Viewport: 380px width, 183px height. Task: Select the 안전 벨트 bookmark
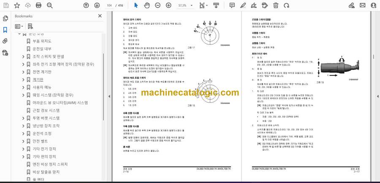pyautogui.click(x=40, y=141)
